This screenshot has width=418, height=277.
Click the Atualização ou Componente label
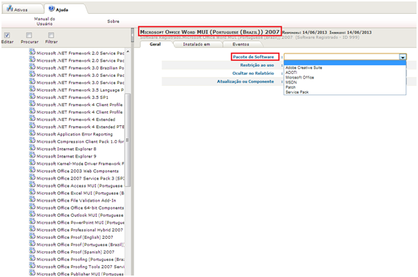click(245, 81)
